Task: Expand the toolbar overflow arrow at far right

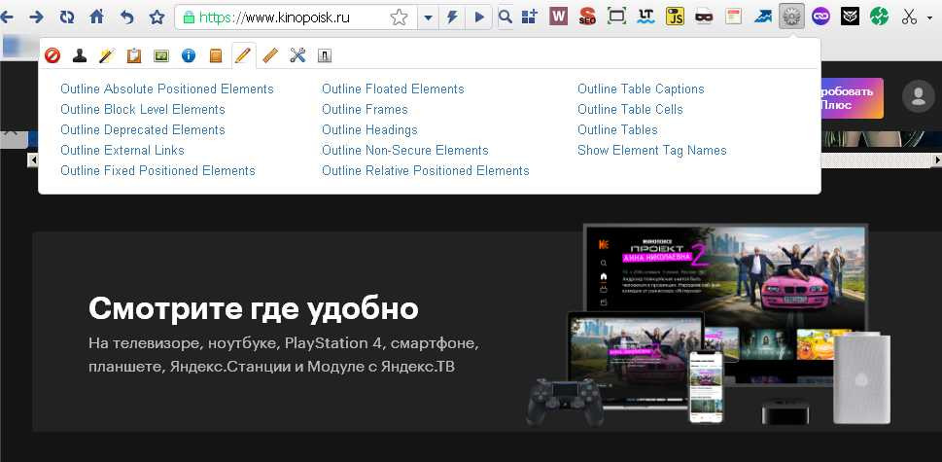Action: pos(930,17)
